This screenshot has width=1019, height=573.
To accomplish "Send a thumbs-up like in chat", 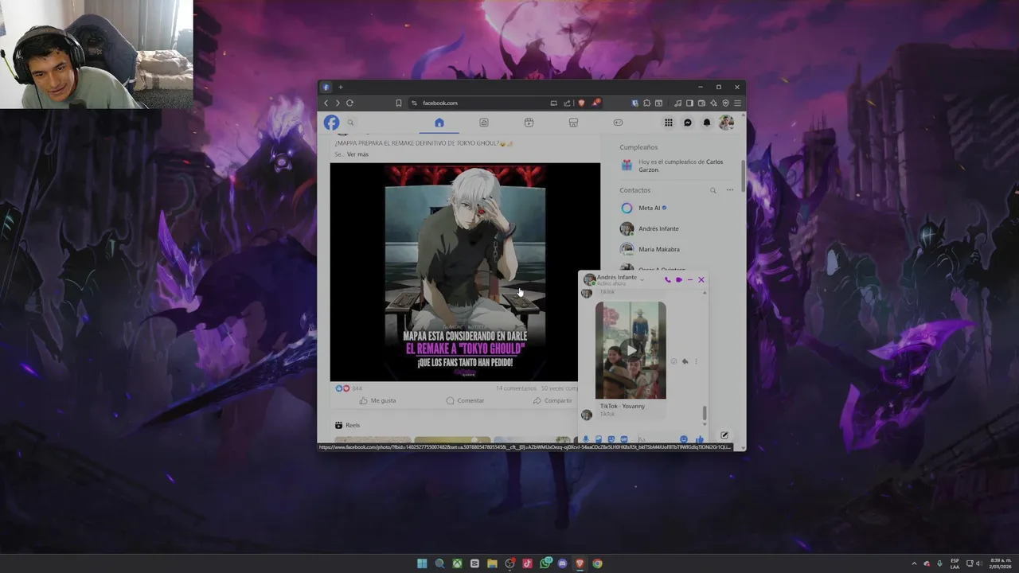I will point(700,439).
